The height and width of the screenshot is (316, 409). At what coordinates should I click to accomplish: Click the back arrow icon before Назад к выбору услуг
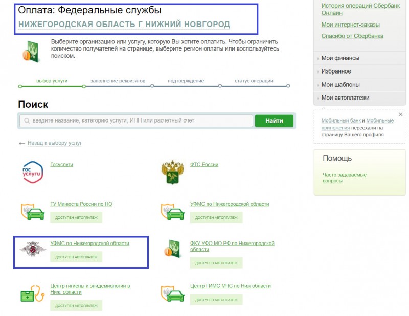click(x=22, y=143)
